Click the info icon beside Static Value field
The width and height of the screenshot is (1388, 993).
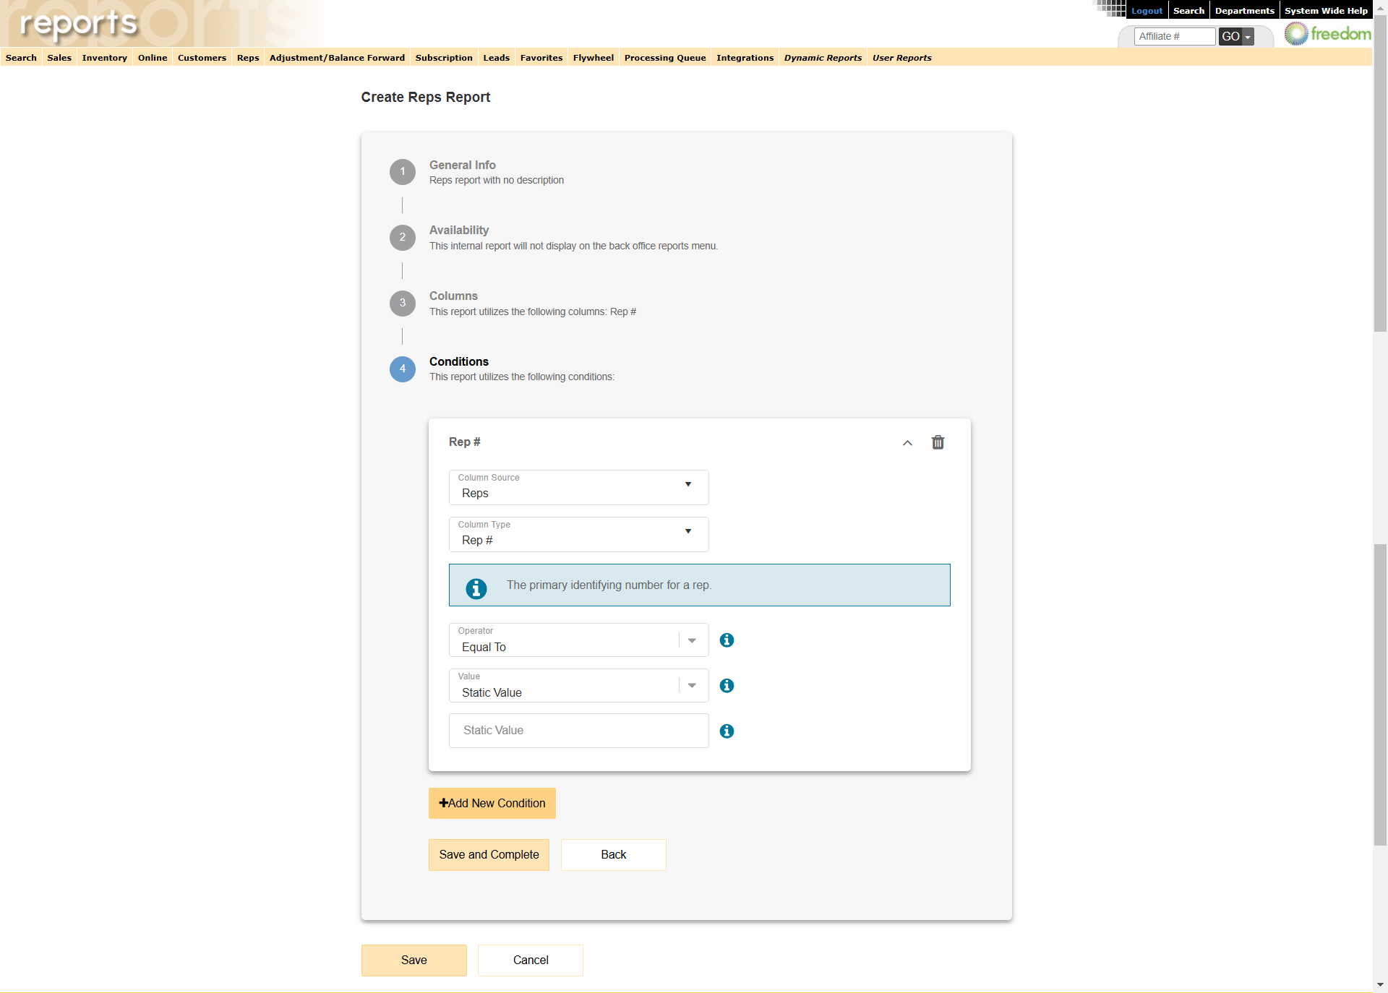coord(727,731)
